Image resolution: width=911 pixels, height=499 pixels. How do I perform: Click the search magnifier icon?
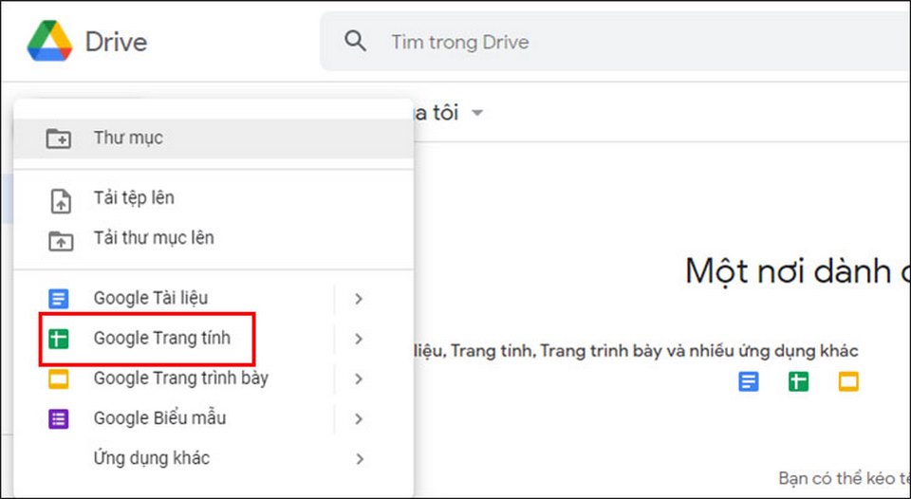click(x=356, y=42)
